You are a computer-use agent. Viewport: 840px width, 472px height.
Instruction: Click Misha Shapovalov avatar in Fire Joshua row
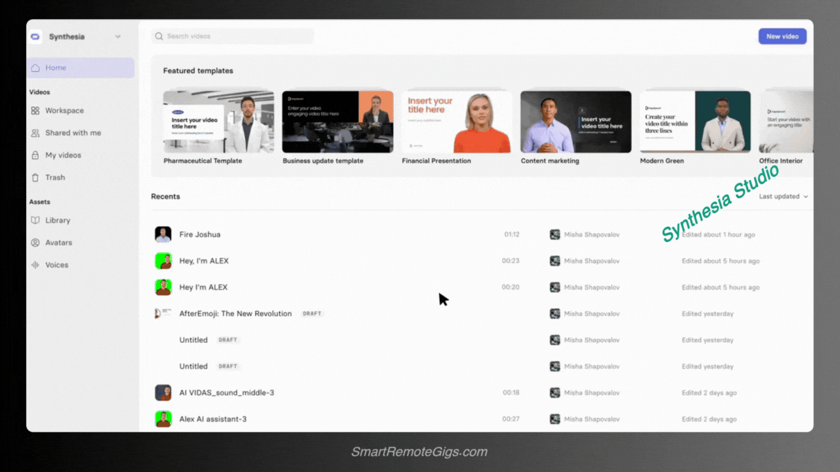click(x=555, y=235)
